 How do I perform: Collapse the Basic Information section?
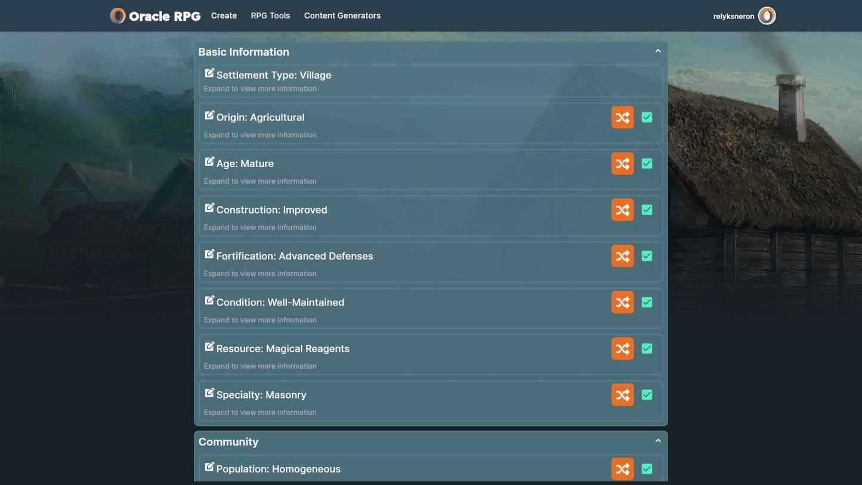tap(658, 51)
